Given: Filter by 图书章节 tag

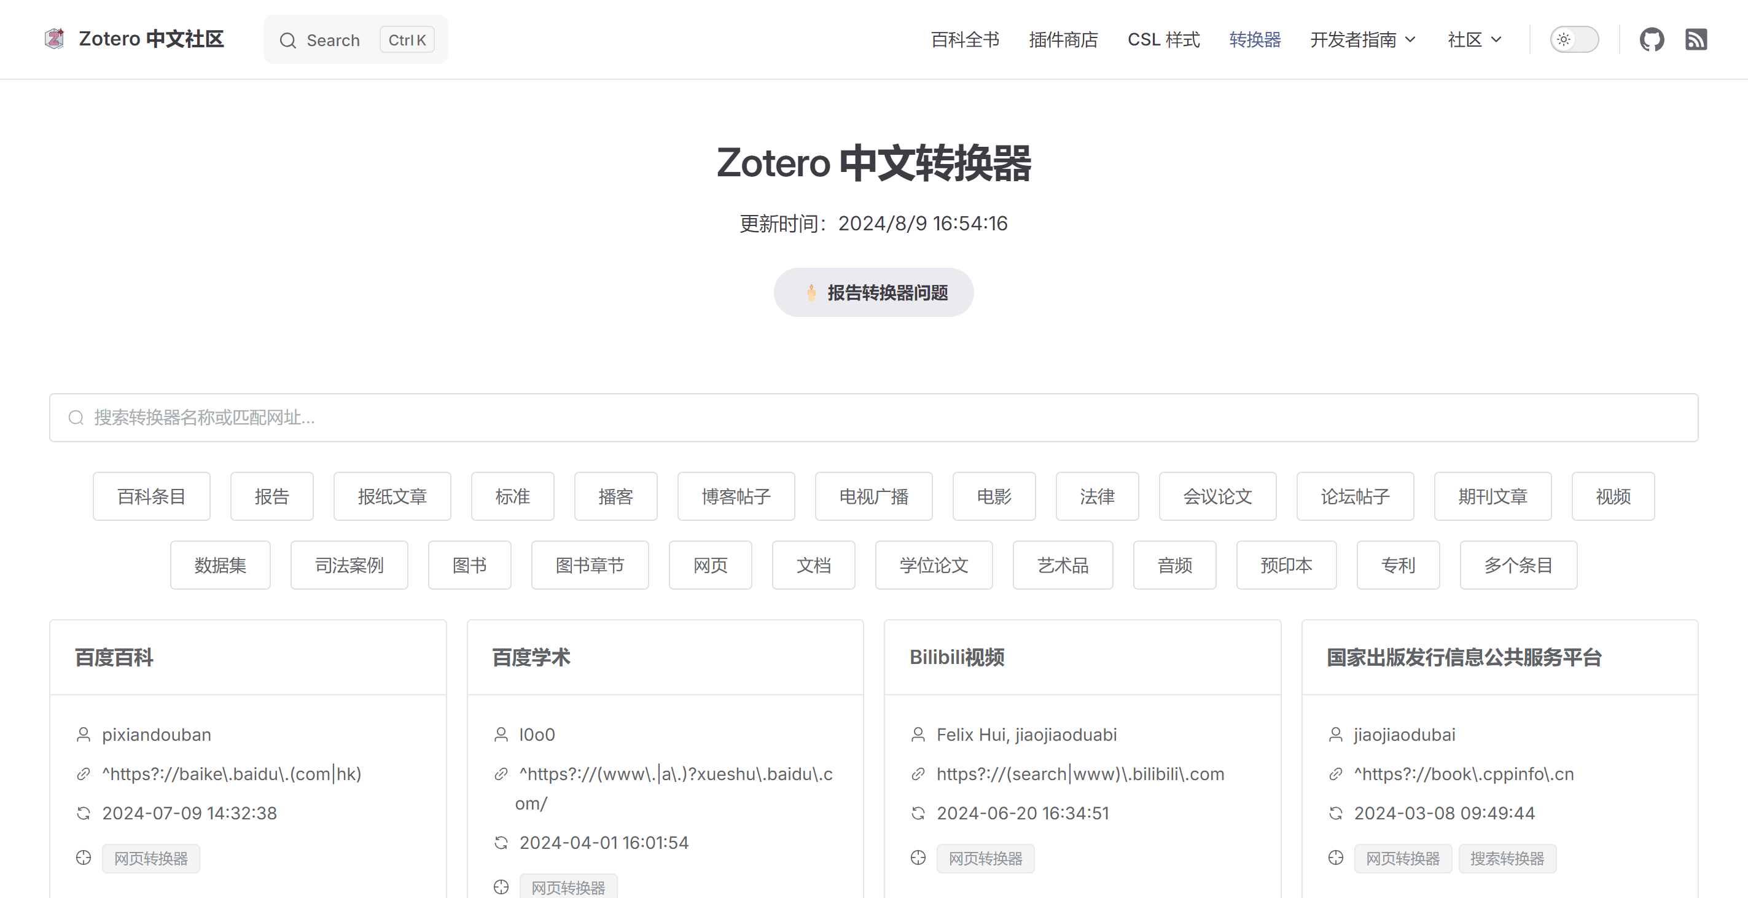Looking at the screenshot, I should coord(590,564).
